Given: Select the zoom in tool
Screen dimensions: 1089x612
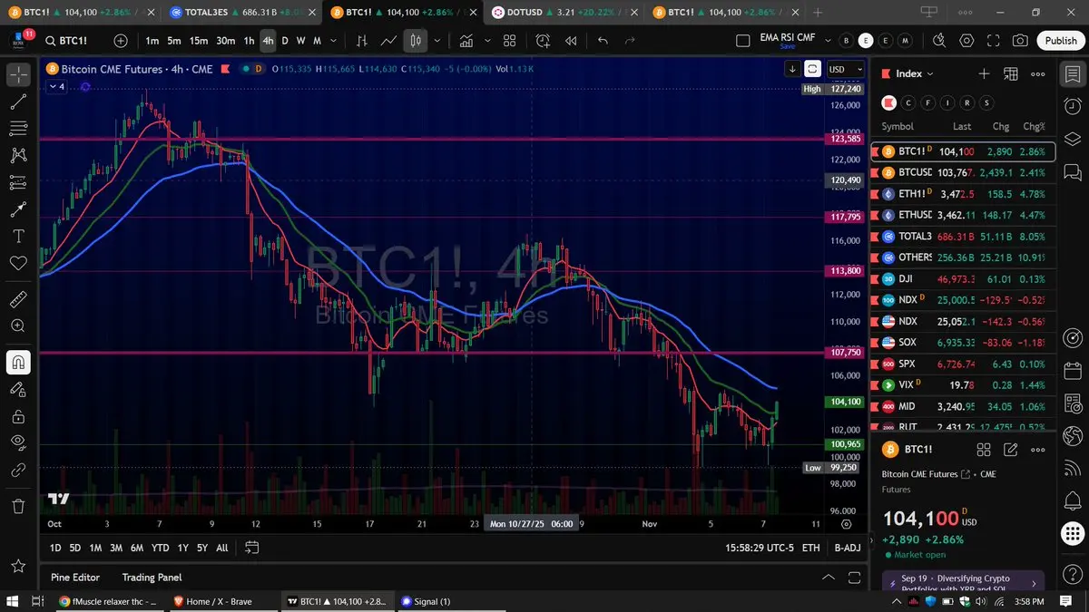Looking at the screenshot, I should (x=18, y=325).
